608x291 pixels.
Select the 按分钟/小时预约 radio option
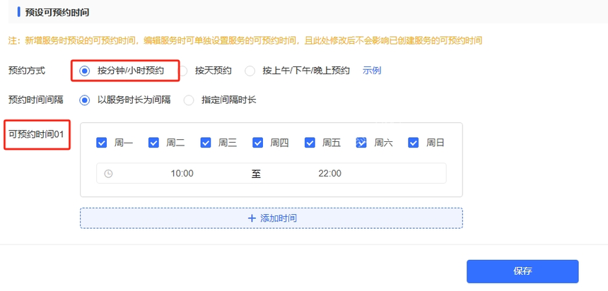pos(85,71)
